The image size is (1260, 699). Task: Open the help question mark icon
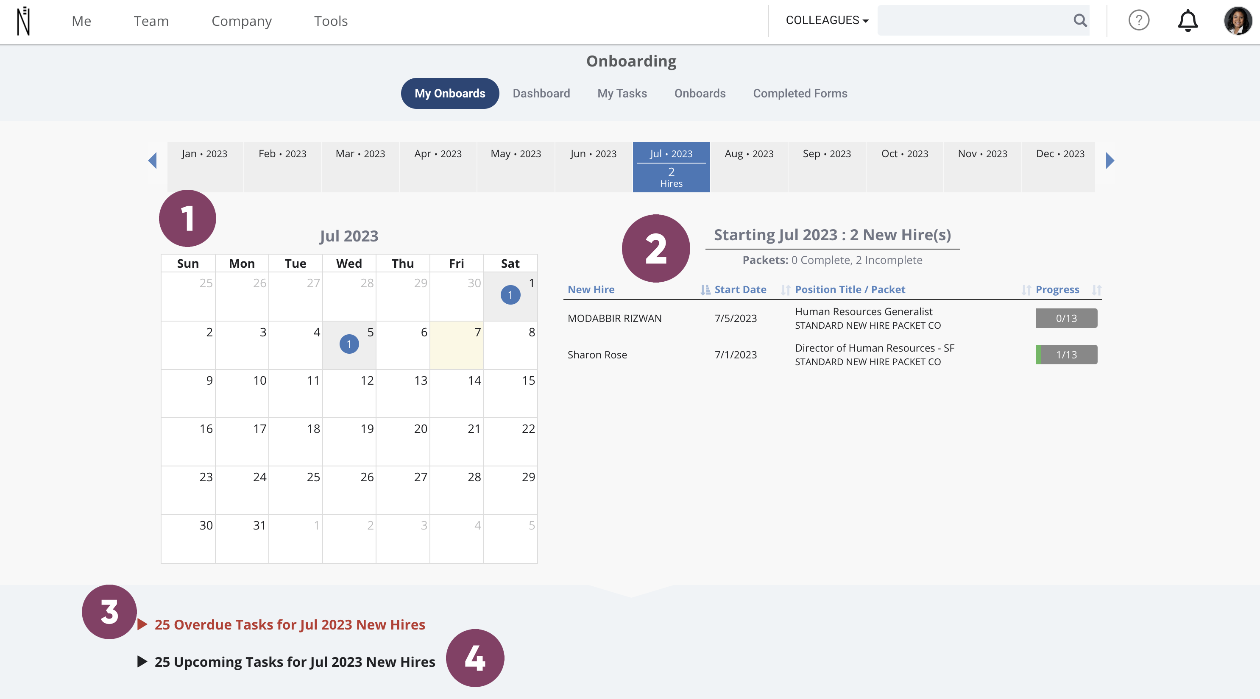coord(1139,20)
